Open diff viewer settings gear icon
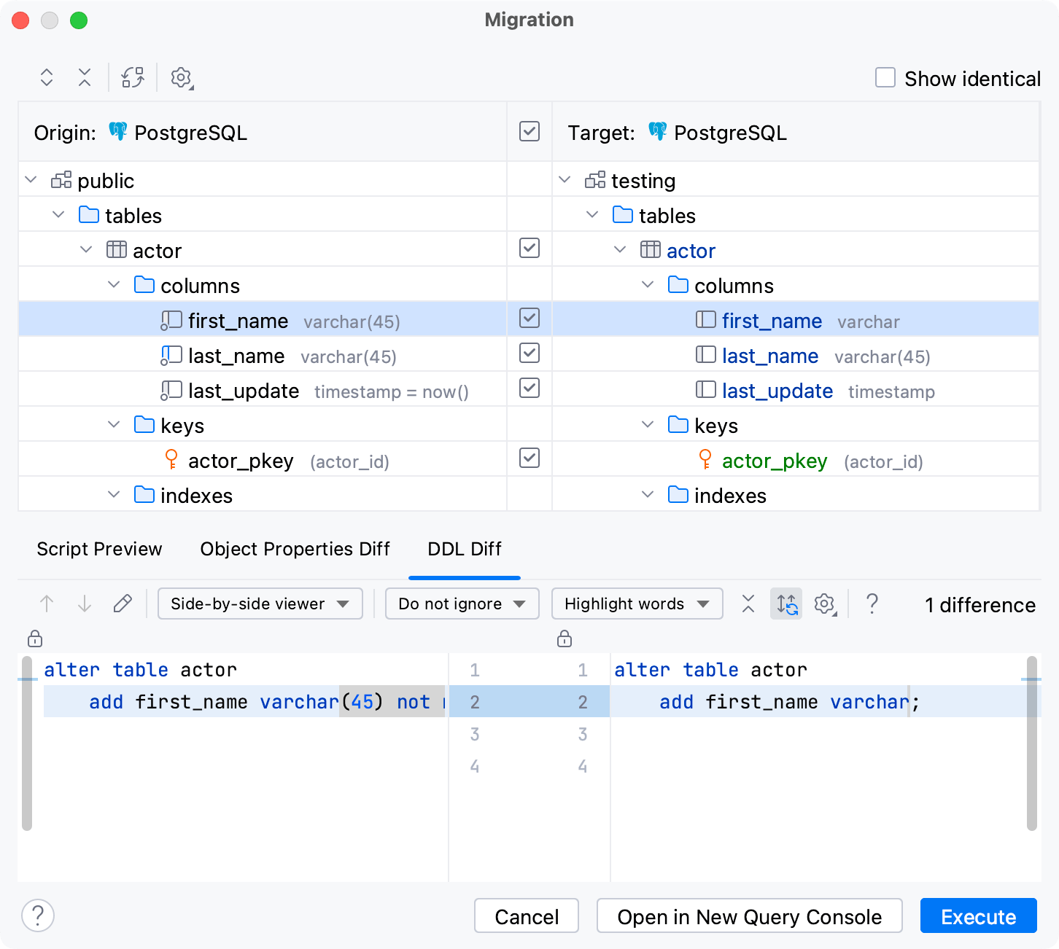The width and height of the screenshot is (1059, 949). pos(824,604)
